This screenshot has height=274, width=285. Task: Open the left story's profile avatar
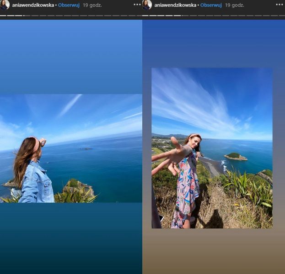pos(5,5)
